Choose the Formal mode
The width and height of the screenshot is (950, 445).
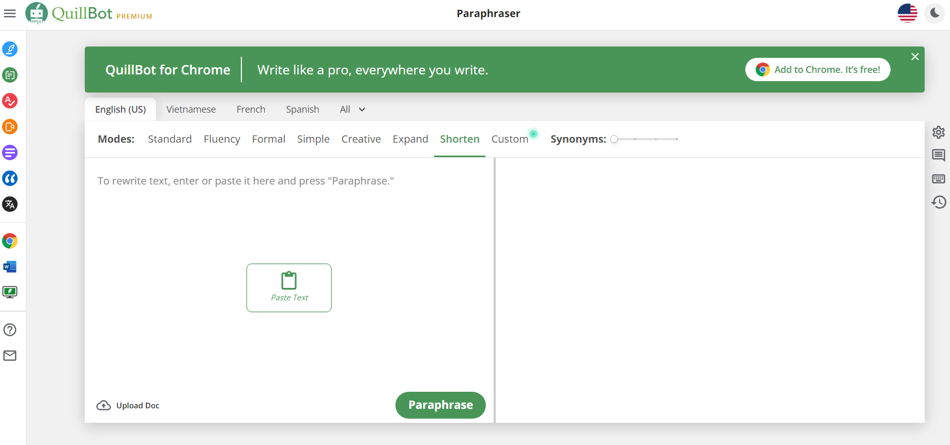click(x=269, y=139)
